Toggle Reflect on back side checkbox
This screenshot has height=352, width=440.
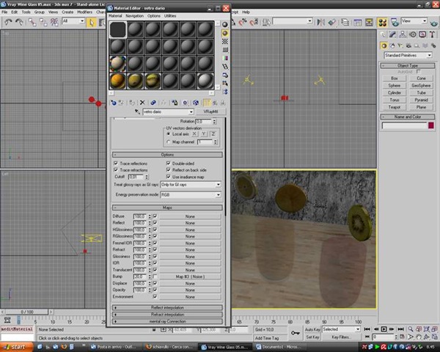[x=168, y=170]
